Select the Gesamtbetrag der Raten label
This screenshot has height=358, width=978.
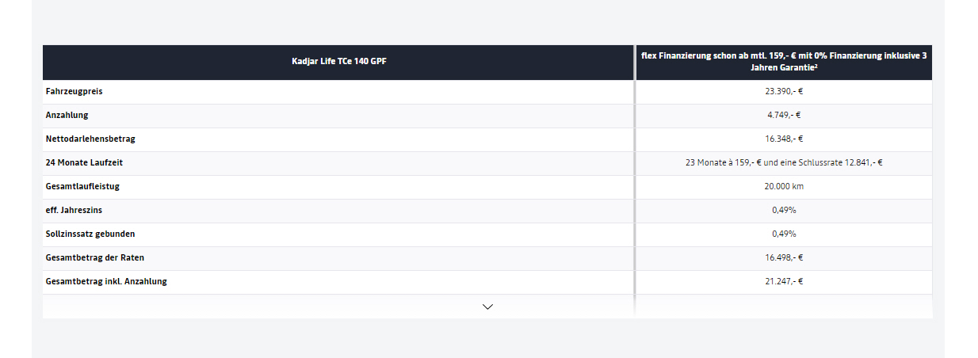[95, 258]
